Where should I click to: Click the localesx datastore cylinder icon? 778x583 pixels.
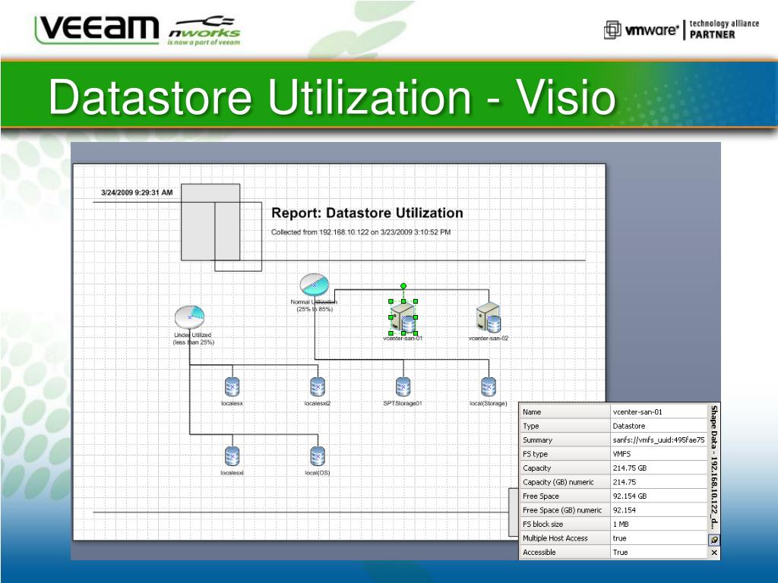click(232, 386)
